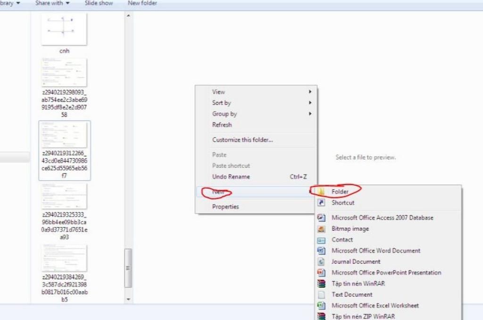Choose New in the context menu

(x=256, y=192)
